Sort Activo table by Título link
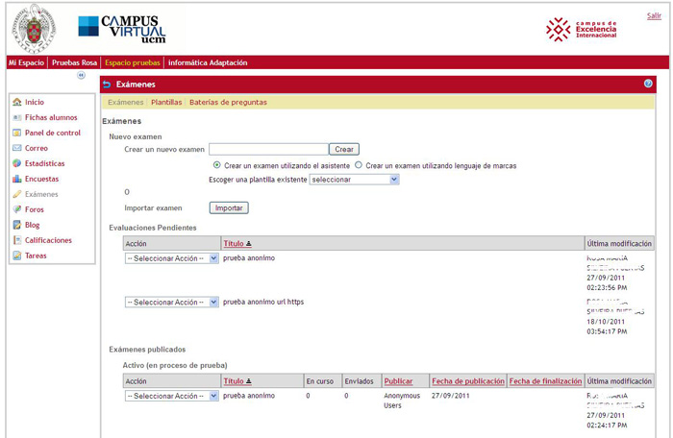This screenshot has height=438, width=673. [234, 381]
